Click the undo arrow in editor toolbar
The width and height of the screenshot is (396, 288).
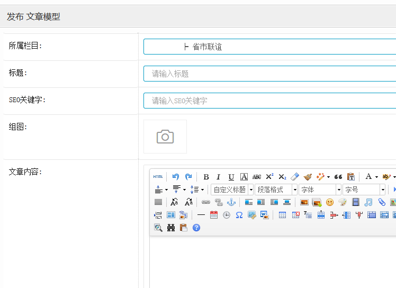(176, 177)
